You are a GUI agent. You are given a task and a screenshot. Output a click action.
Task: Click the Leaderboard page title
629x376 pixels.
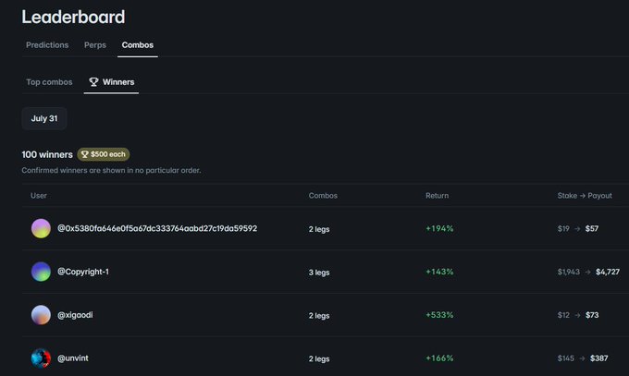tap(73, 17)
